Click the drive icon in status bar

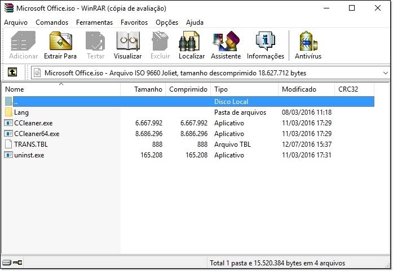coord(7,263)
